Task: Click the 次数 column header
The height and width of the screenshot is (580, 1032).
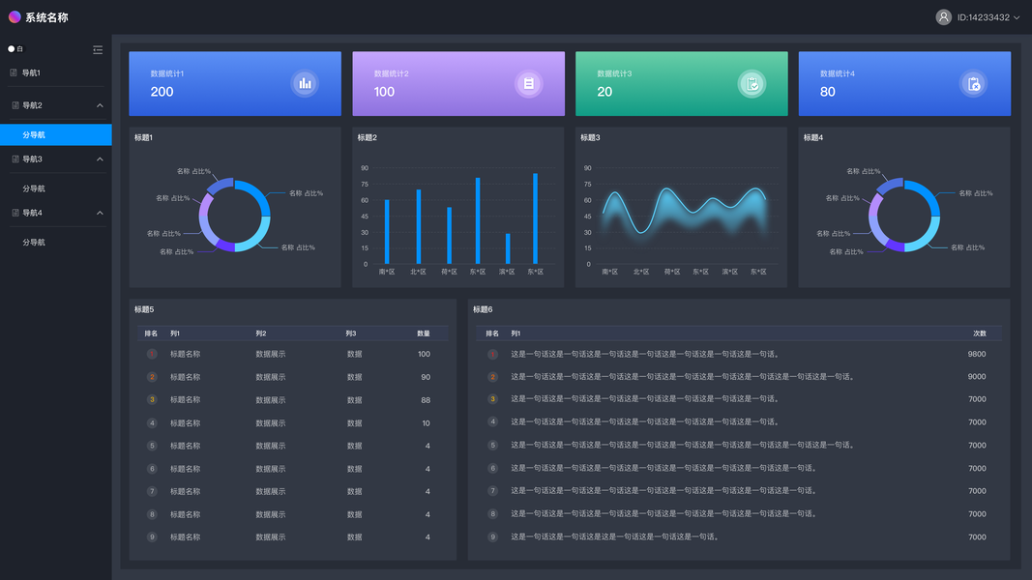Action: coord(980,333)
